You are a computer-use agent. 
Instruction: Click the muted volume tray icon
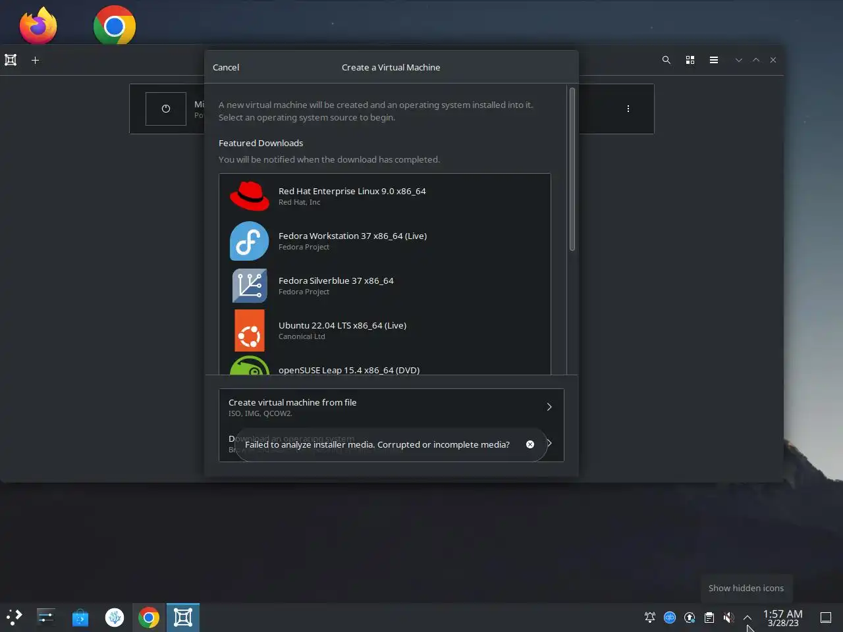(728, 617)
